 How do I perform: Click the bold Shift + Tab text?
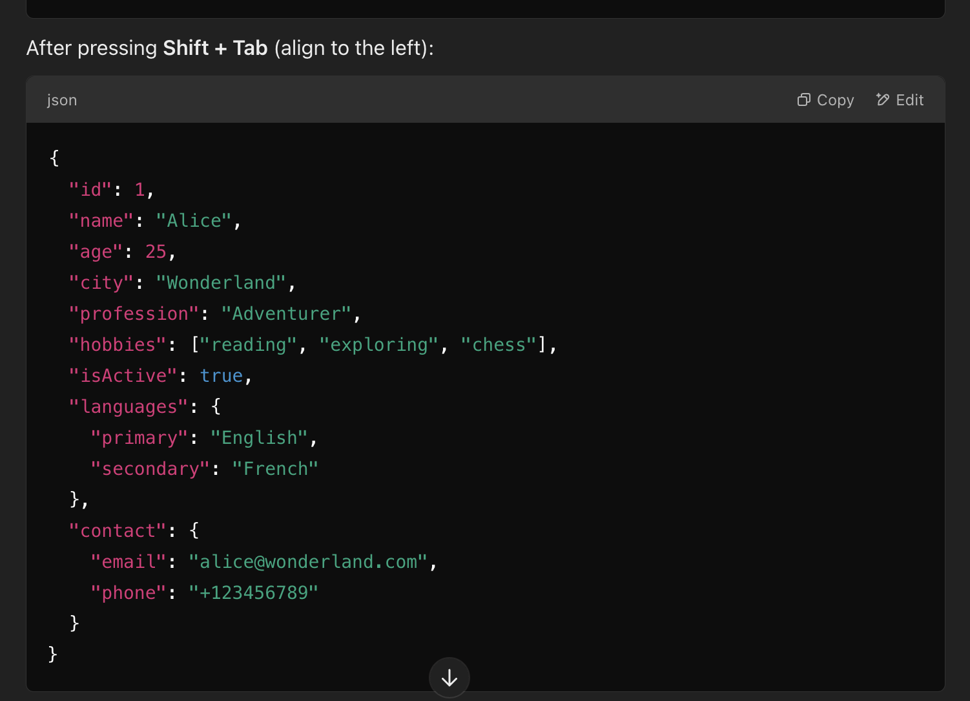[214, 48]
